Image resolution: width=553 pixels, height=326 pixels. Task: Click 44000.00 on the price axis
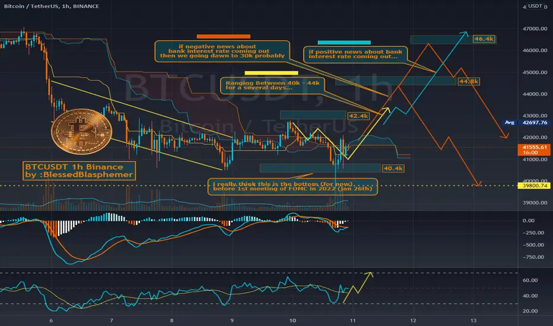(x=535, y=94)
